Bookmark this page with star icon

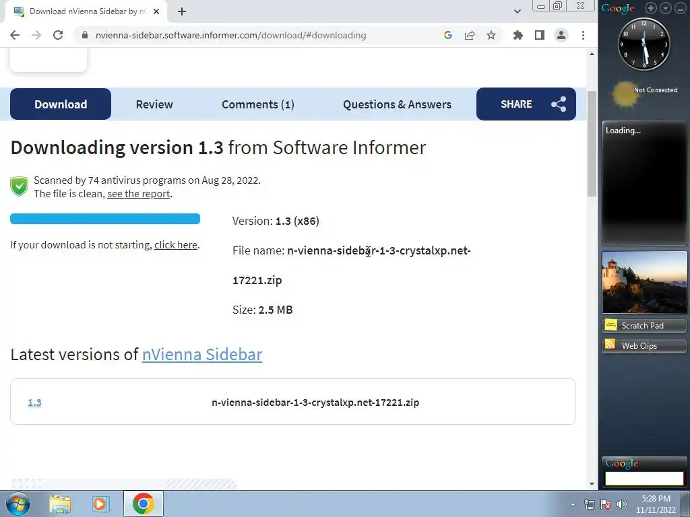click(x=491, y=35)
